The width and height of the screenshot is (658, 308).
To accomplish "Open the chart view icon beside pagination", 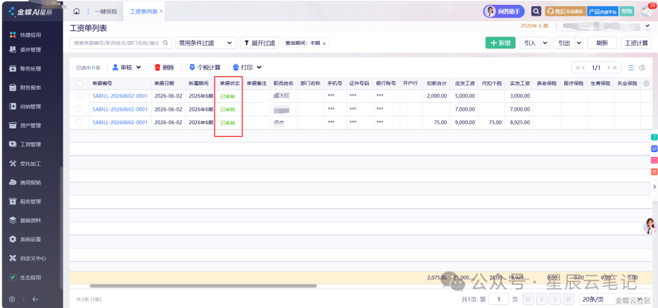I will coord(642,68).
